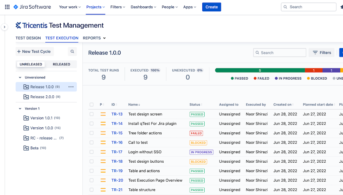Check the box for TR-13 row
Viewport: 343px width, 195px height.
click(91, 114)
